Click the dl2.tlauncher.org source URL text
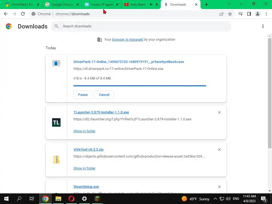Image resolution: width=272 pixels, height=204 pixels. [x=132, y=119]
